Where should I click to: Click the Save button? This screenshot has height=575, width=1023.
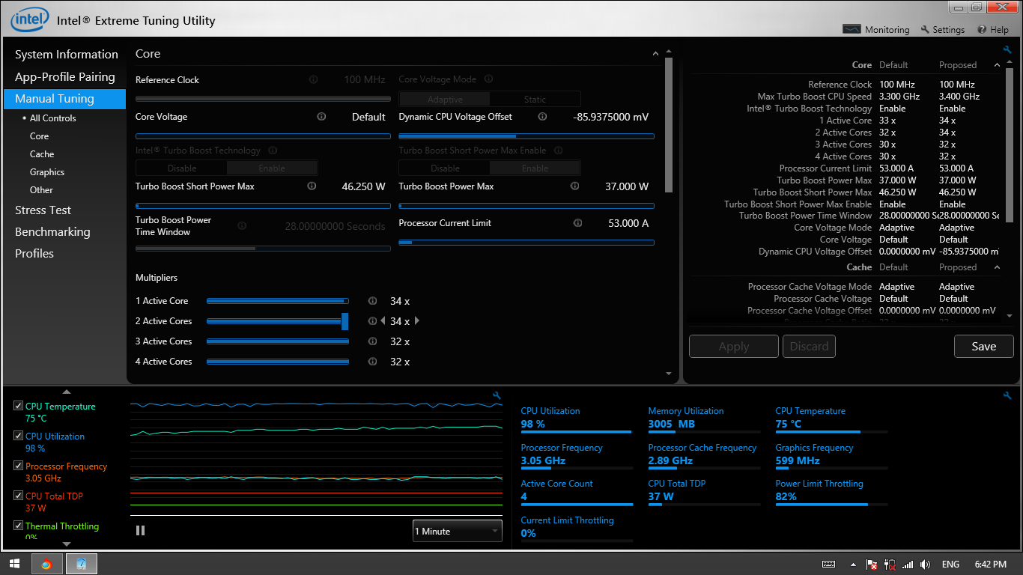click(983, 346)
